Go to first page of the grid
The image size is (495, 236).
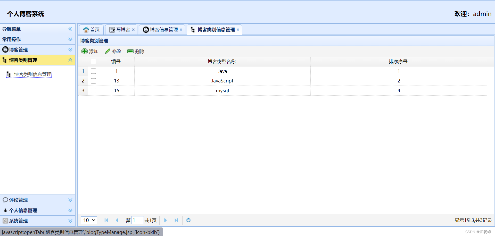pos(106,220)
